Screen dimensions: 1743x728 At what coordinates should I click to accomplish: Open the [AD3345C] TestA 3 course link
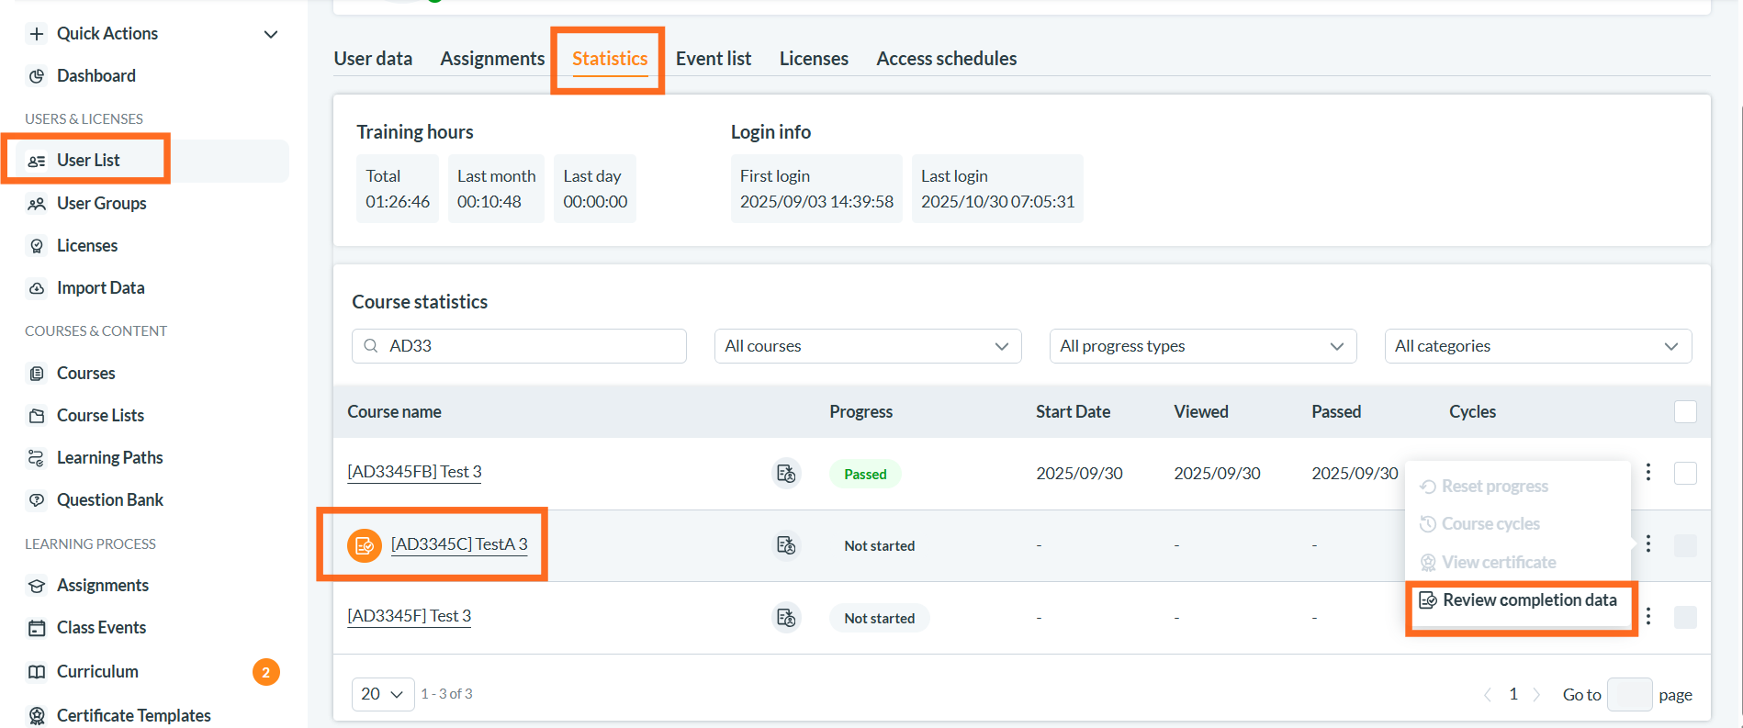459,544
